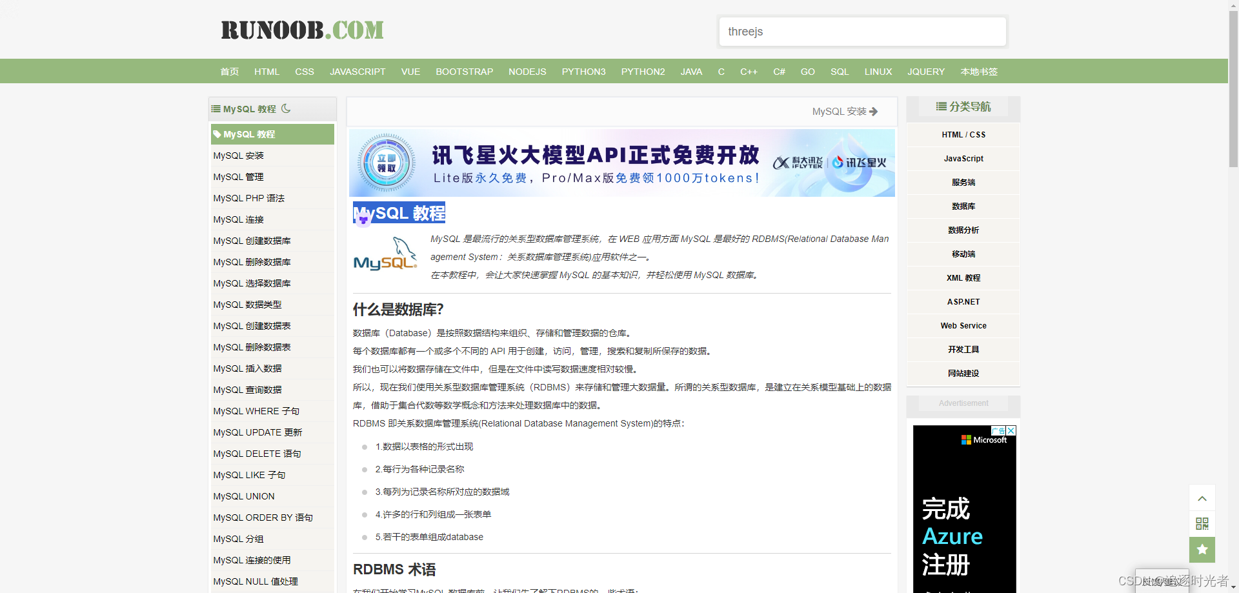Image resolution: width=1239 pixels, height=593 pixels.
Task: Open the 讯飞星火 banner advertisement
Action: [x=621, y=163]
